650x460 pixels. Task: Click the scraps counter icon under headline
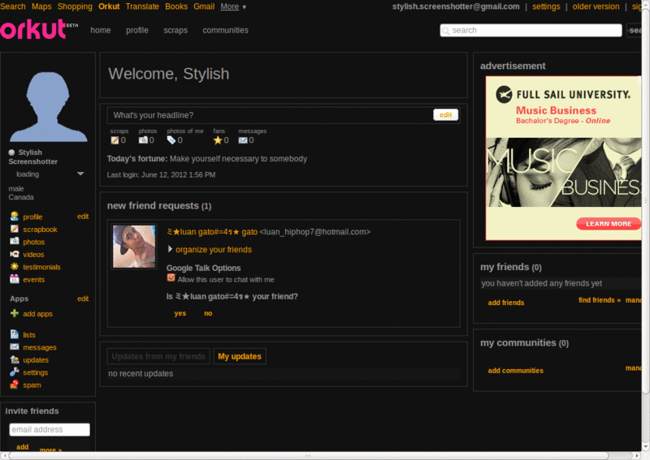[x=115, y=140]
